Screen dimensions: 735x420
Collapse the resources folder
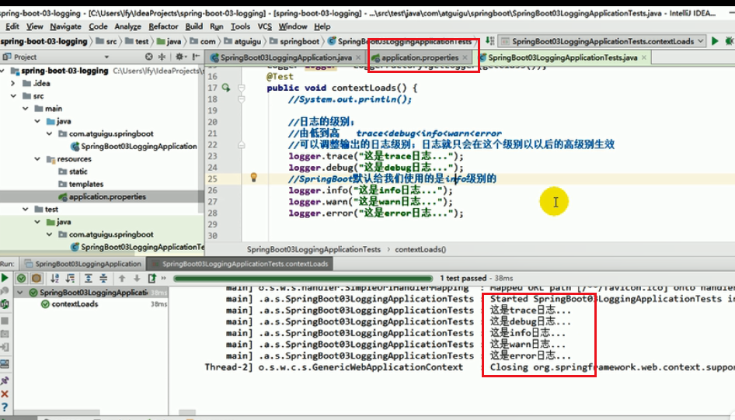pyautogui.click(x=37, y=158)
